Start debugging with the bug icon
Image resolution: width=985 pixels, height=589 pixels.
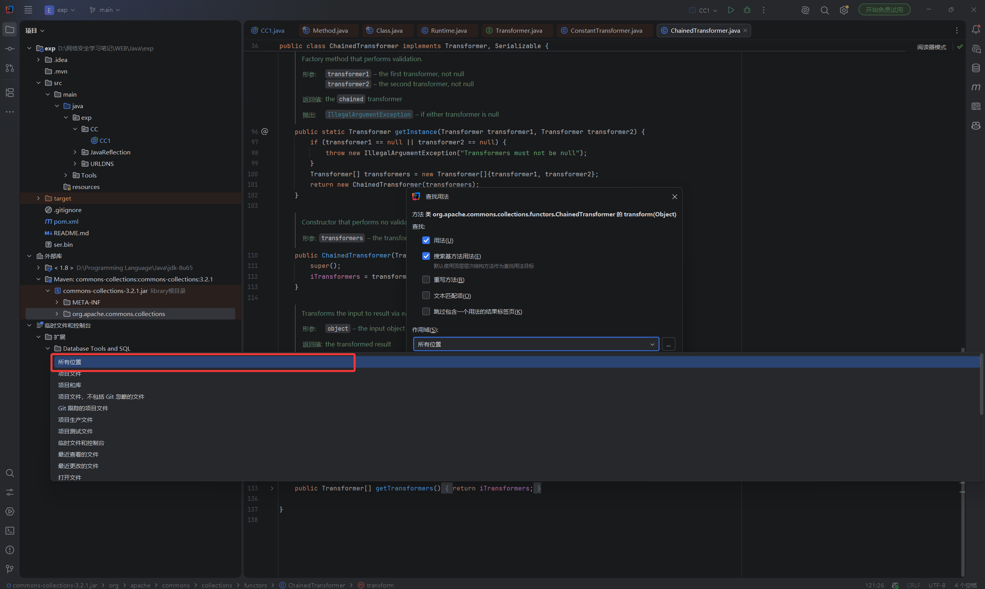[747, 10]
